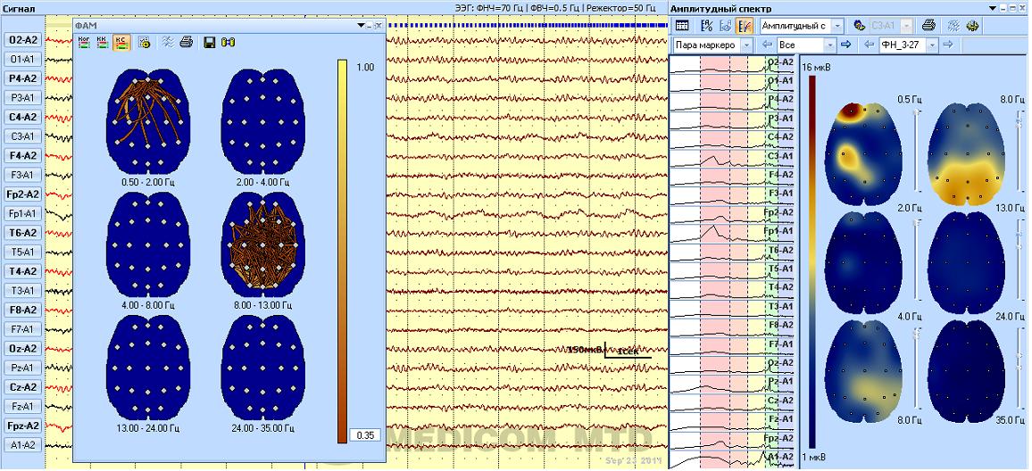Viewport: 1032px width, 471px height.
Task: Open the Все selection dropdown
Action: 830,45
